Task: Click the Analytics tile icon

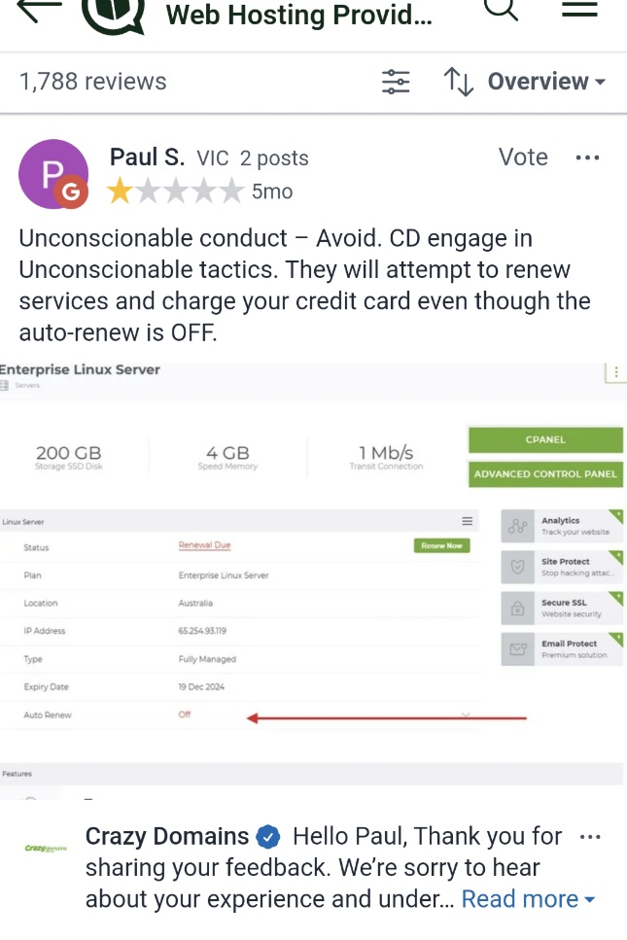Action: tap(517, 526)
